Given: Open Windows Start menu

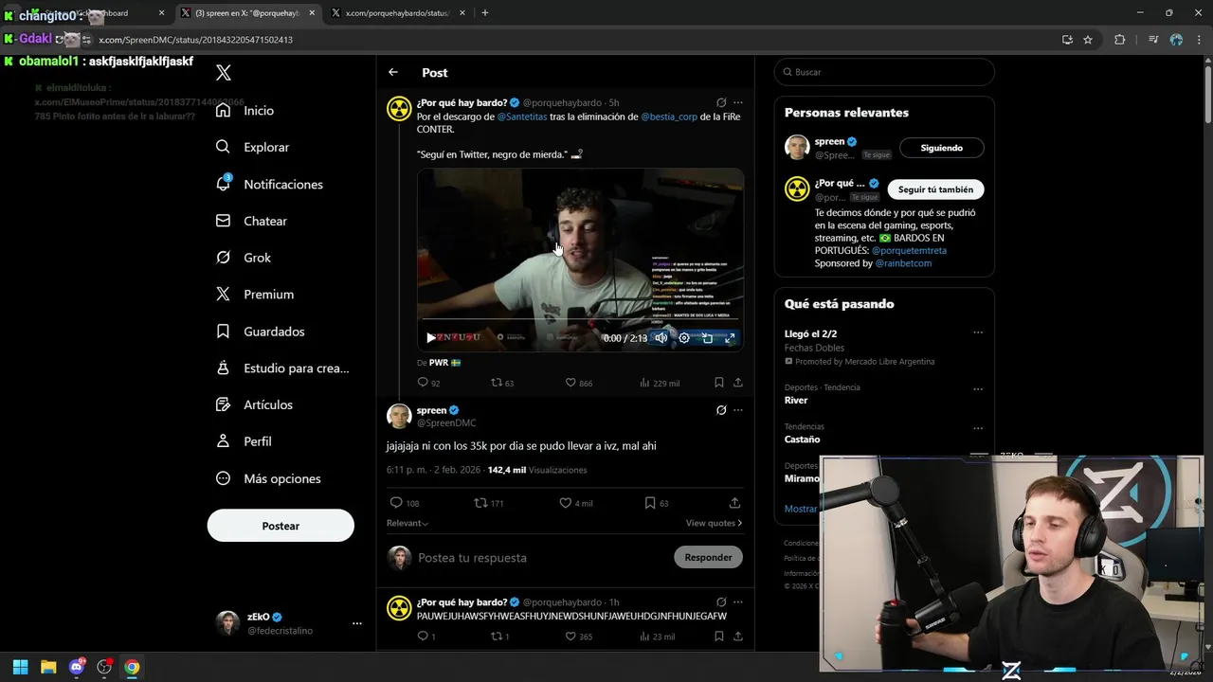Looking at the screenshot, I should (20, 667).
